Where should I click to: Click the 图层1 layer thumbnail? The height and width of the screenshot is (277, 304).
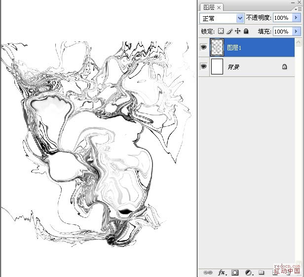[217, 47]
